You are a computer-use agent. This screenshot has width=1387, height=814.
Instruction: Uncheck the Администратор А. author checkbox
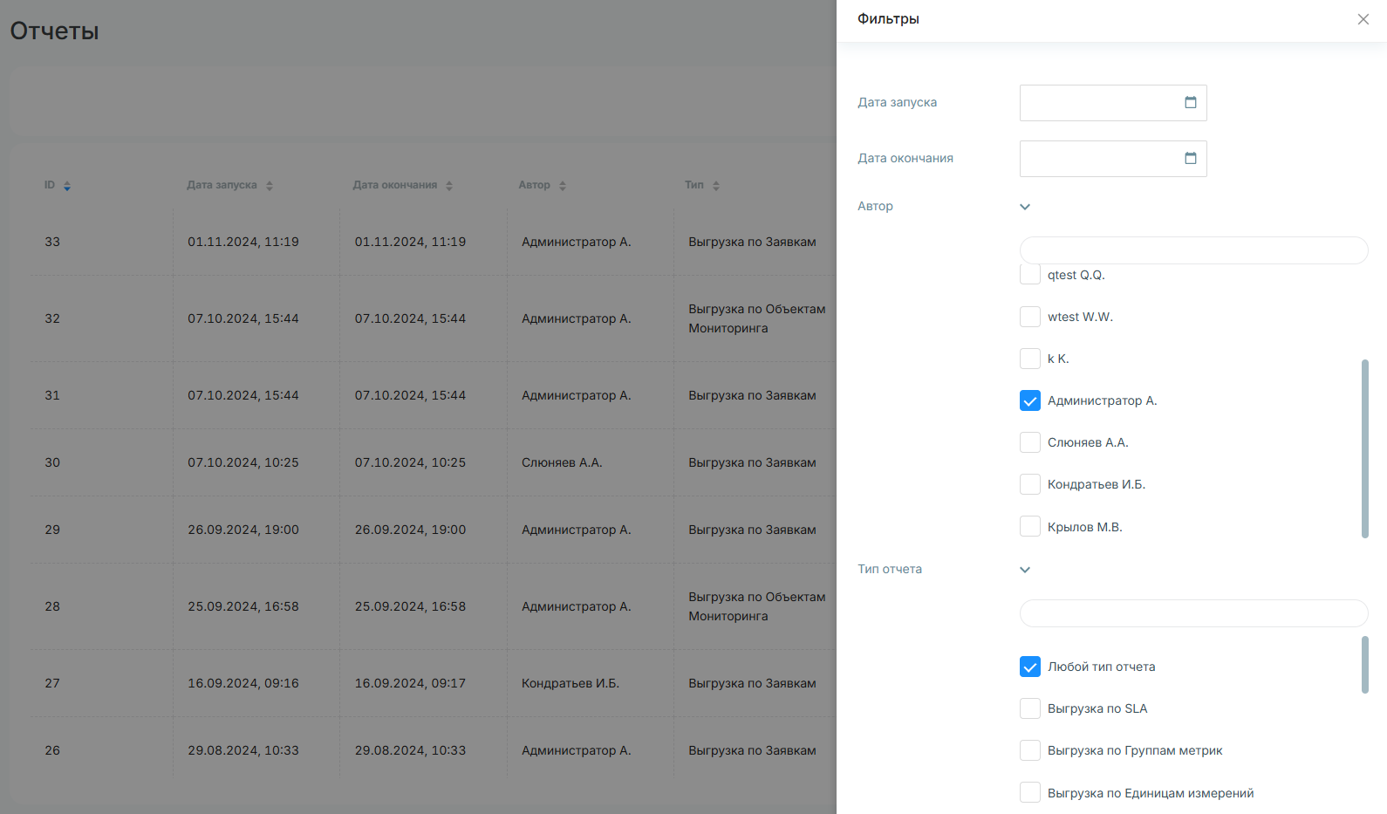click(x=1030, y=400)
